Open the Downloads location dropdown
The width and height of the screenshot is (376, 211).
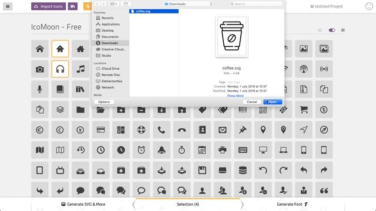point(189,4)
